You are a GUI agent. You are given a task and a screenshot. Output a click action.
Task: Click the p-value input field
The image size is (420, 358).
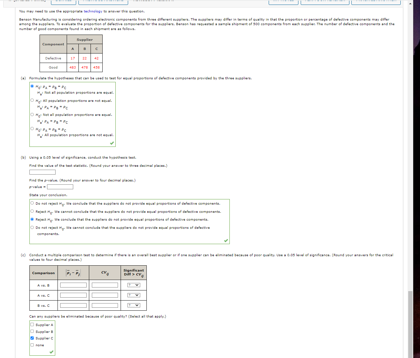(x=60, y=187)
